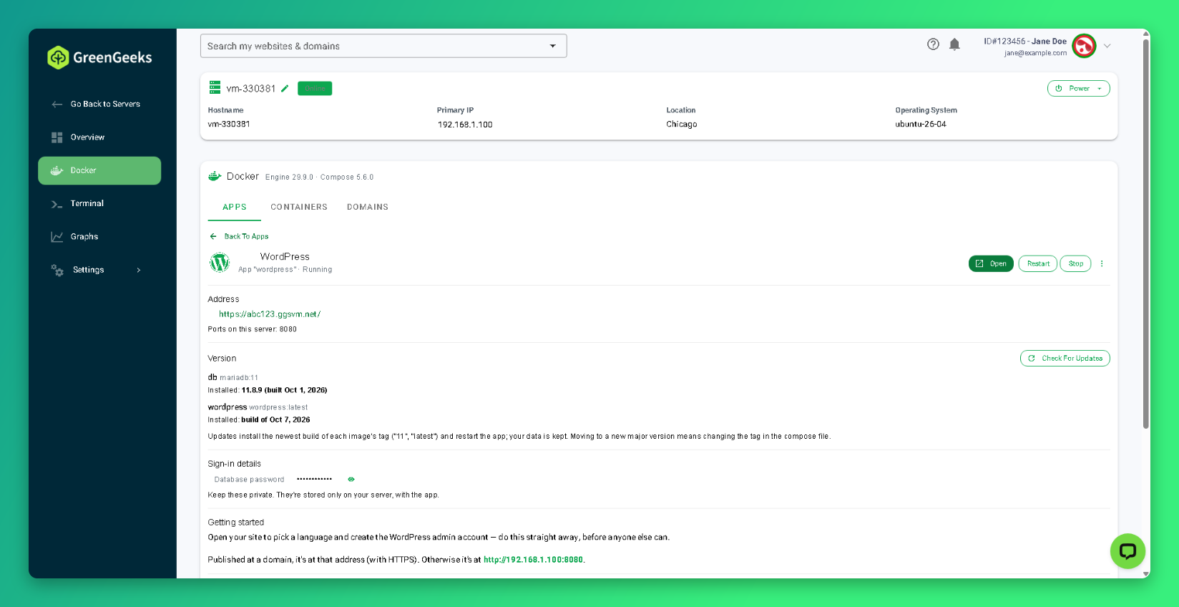Select Docker in the sidebar
Image resolution: width=1179 pixels, height=607 pixels.
click(x=99, y=170)
